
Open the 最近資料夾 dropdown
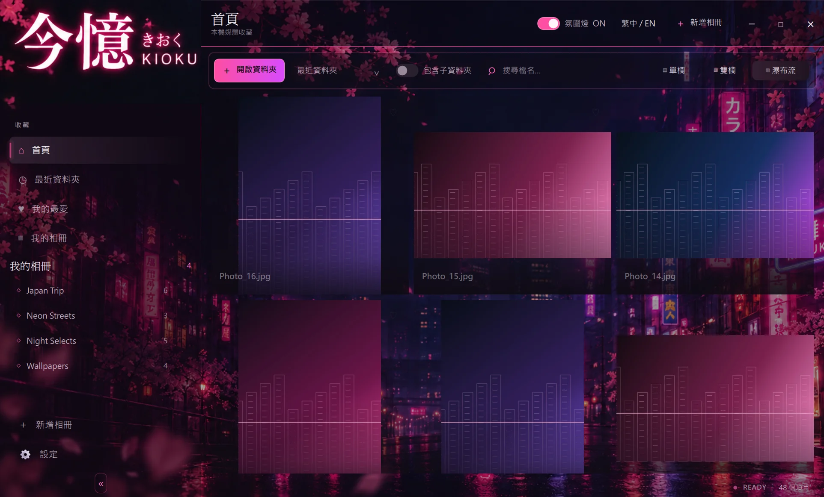coord(338,71)
